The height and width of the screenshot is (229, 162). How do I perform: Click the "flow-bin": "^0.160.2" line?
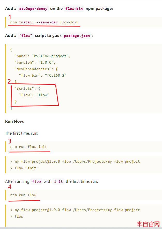click(43, 75)
